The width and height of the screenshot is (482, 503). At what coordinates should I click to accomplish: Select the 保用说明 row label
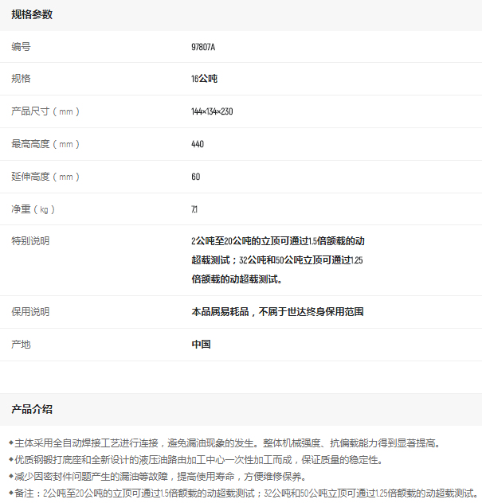coord(30,312)
